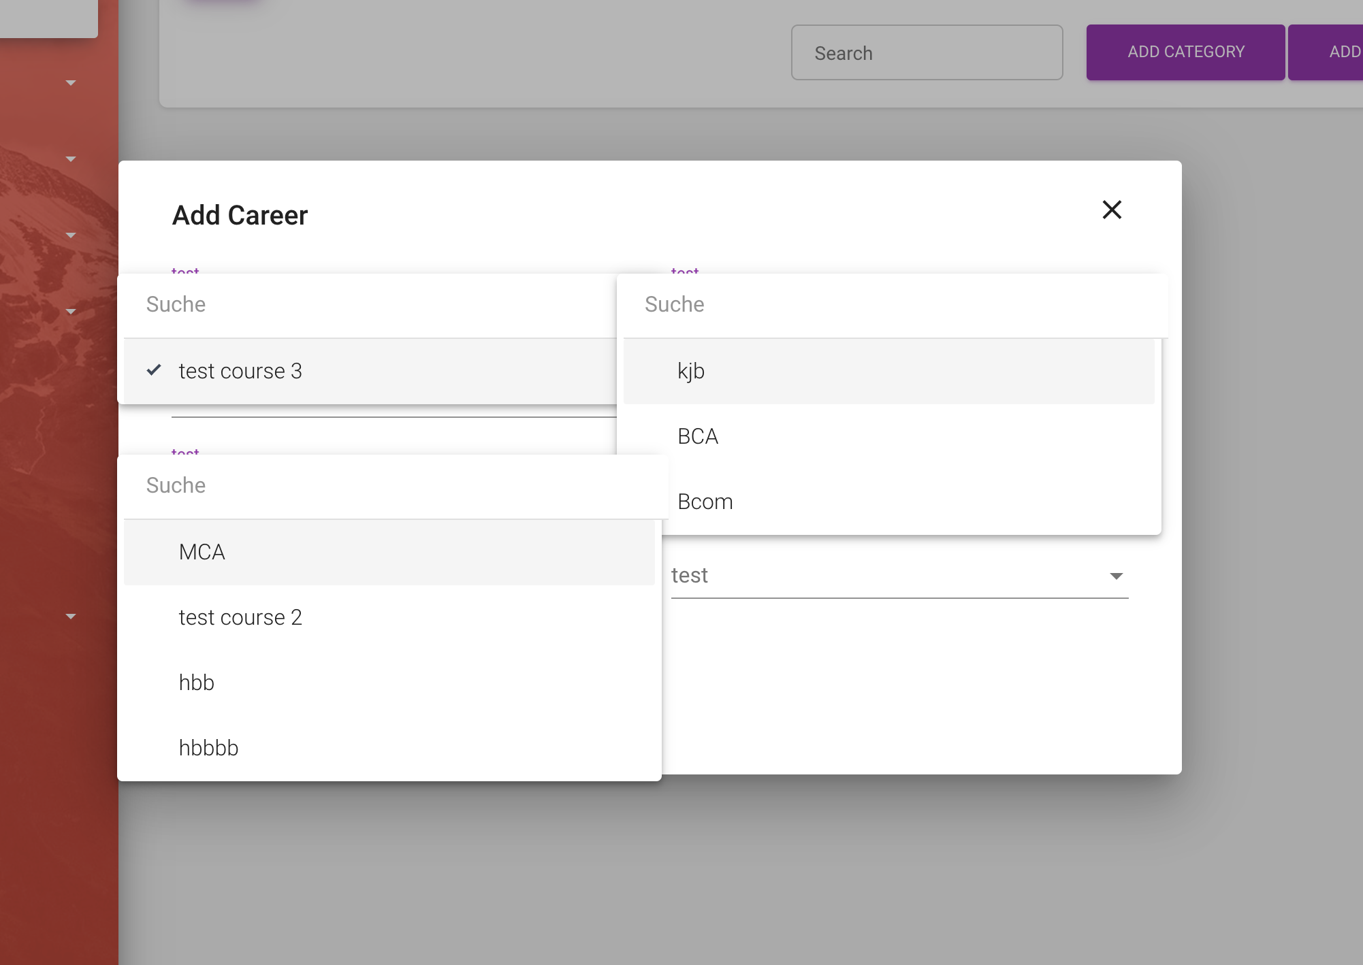
Task: Click the topmost chevron in the red sidebar
Action: pos(71,82)
